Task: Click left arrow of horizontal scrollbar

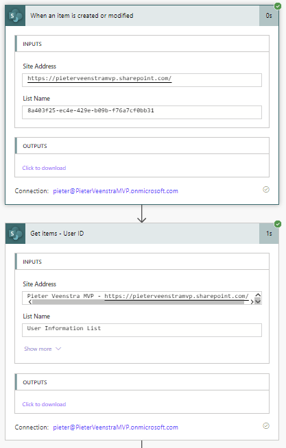Action: 30,302
